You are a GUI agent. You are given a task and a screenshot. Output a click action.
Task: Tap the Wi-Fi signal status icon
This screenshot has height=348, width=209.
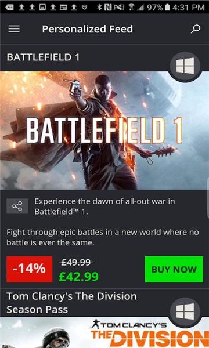pyautogui.click(x=132, y=8)
